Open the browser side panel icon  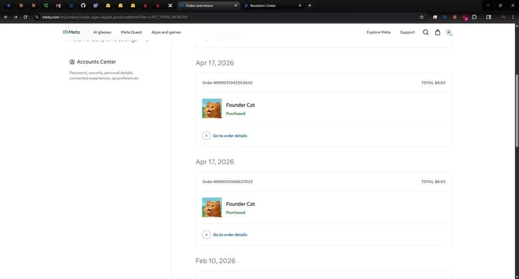tap(489, 17)
